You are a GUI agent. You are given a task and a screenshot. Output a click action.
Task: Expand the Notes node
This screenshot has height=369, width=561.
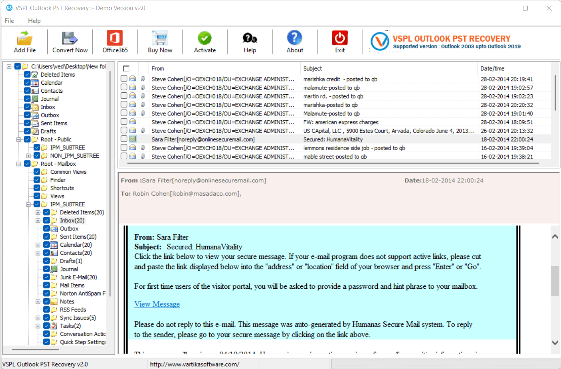(38, 301)
